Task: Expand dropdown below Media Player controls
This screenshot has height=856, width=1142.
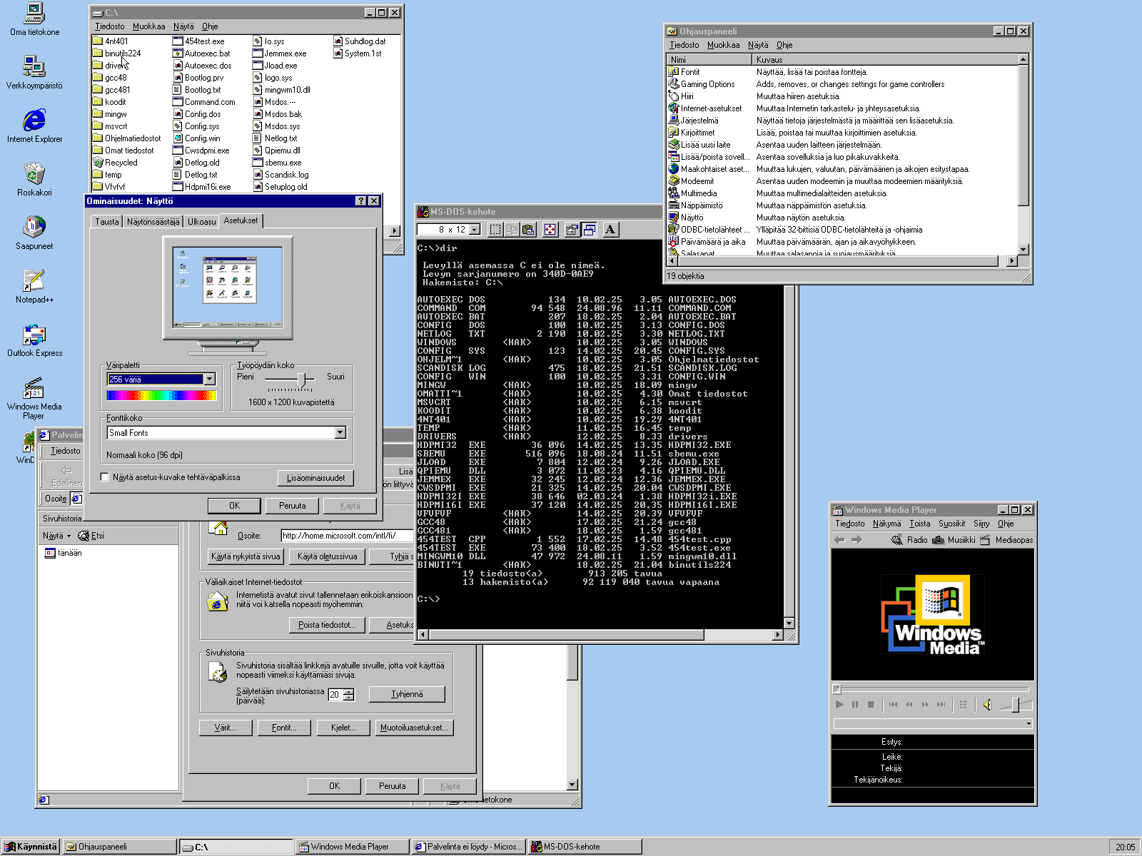Action: click(1029, 724)
